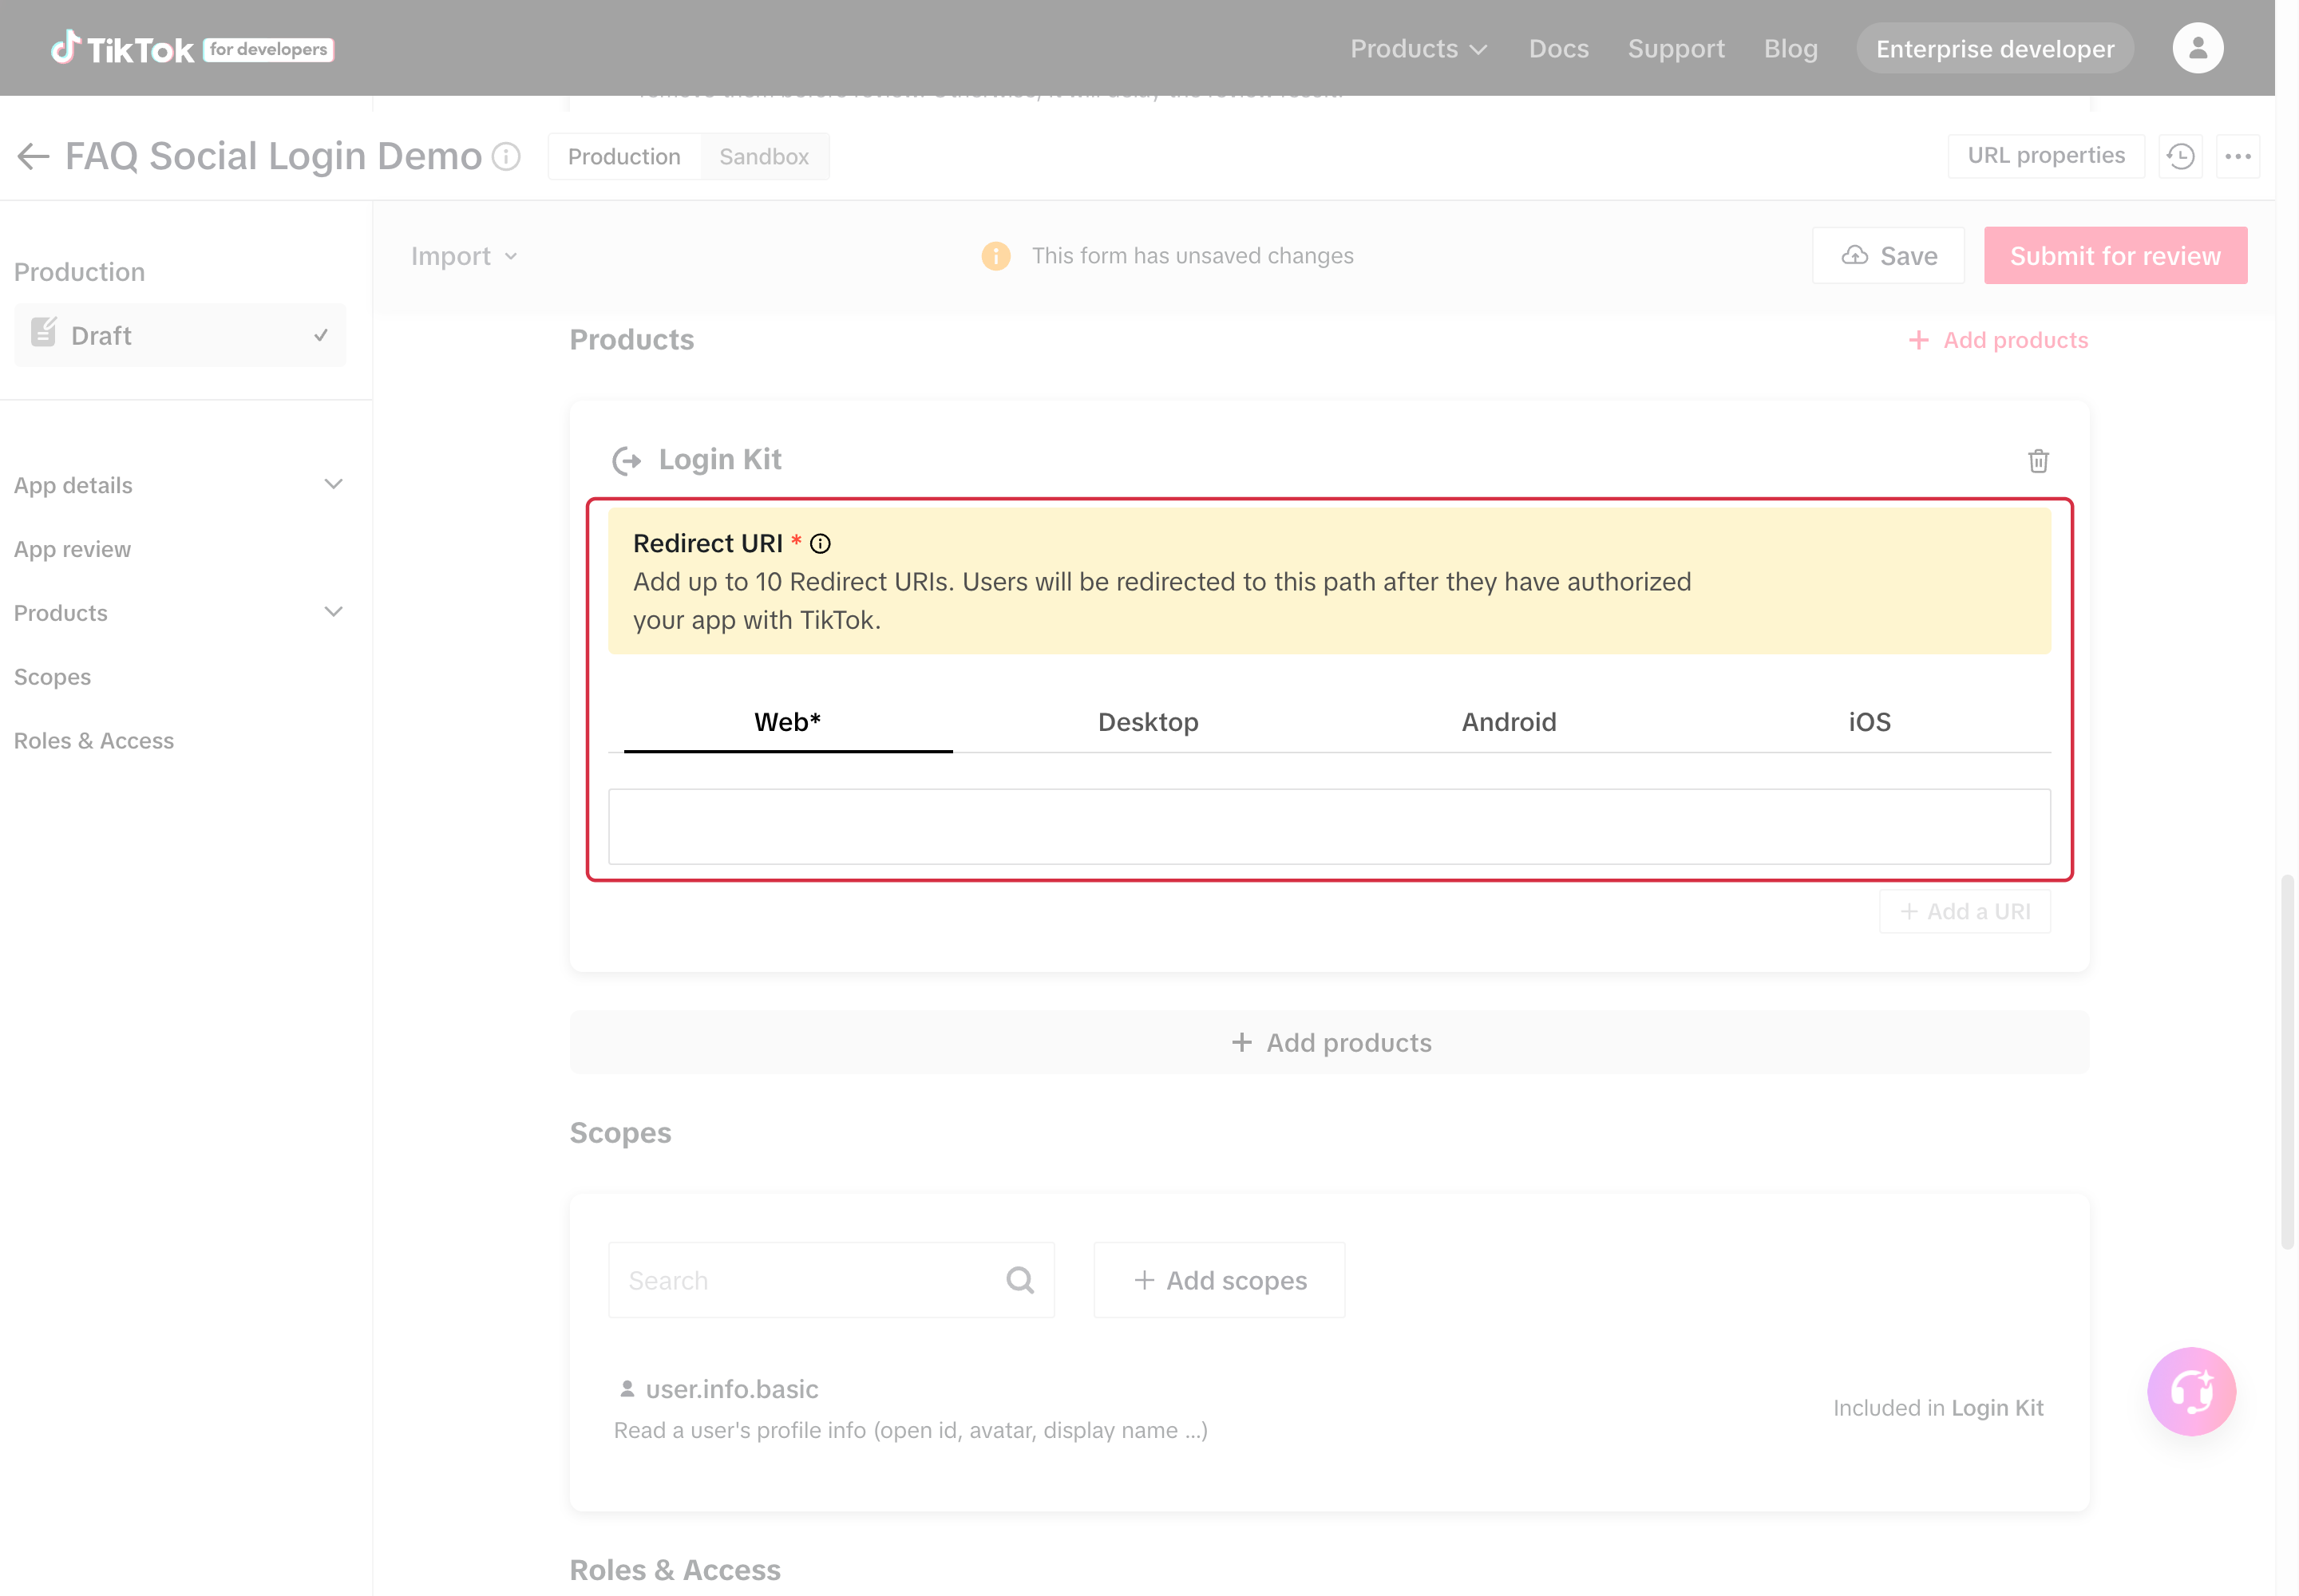Focus the Redirect URI input field
Viewport: 2299px width, 1596px height.
coord(1328,826)
